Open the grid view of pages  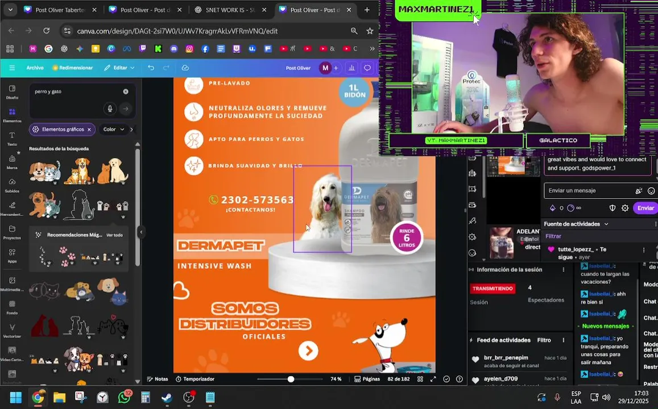pos(420,379)
